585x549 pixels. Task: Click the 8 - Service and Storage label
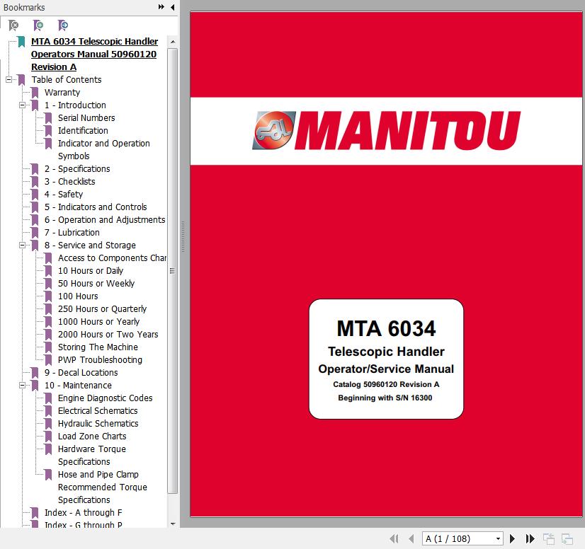click(x=90, y=245)
